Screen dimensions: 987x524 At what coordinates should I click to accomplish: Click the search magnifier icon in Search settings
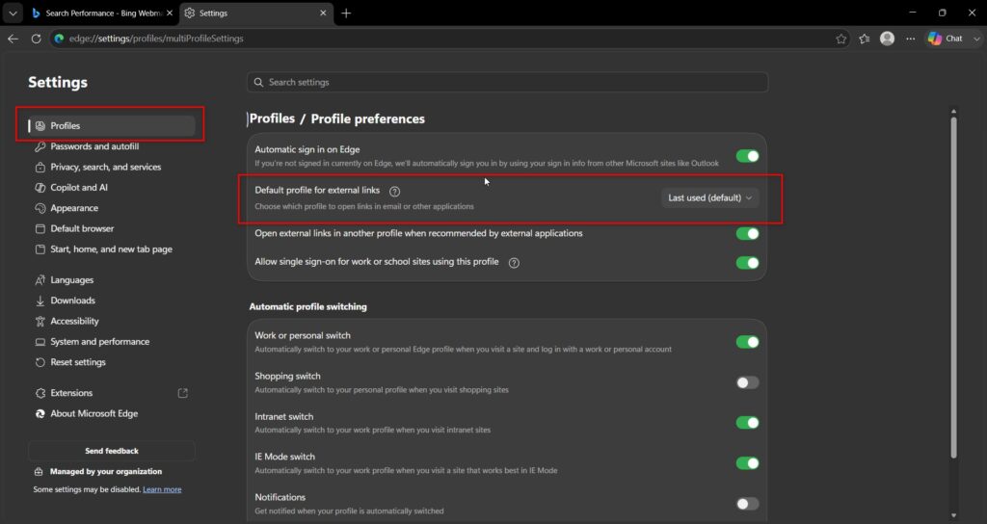(x=258, y=83)
